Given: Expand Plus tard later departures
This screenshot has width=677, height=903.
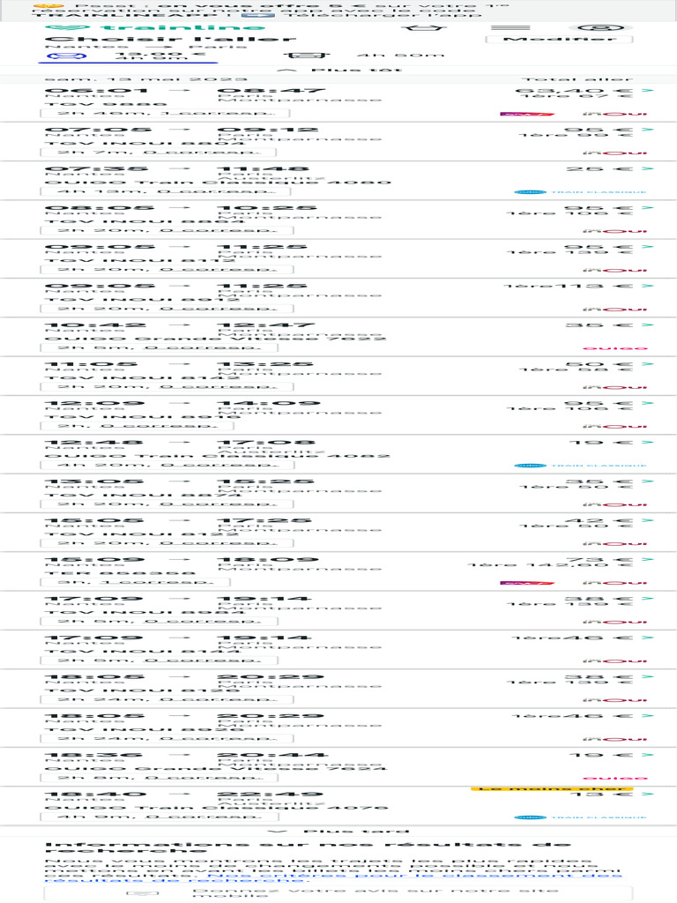Looking at the screenshot, I should coord(338,832).
